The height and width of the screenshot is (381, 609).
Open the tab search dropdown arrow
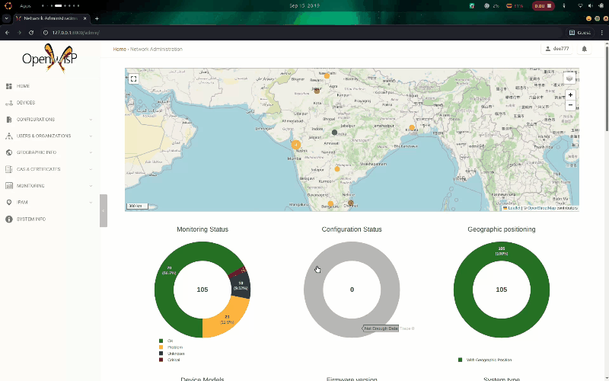[6, 18]
